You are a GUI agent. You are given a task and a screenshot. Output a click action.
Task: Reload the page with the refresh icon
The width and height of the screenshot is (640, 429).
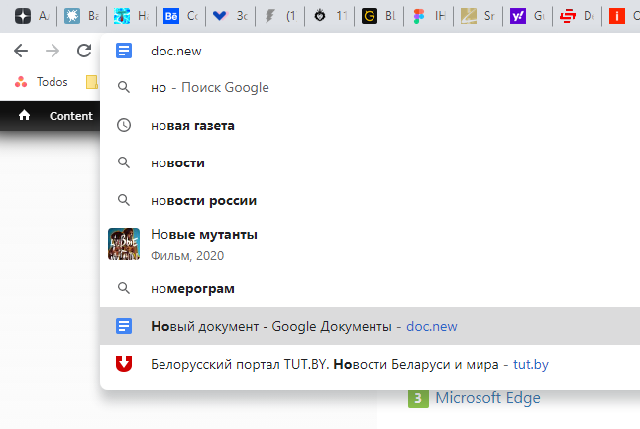84,51
